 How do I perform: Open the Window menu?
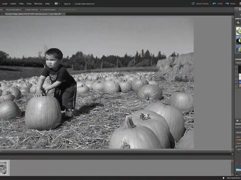pyautogui.click(x=38, y=4)
